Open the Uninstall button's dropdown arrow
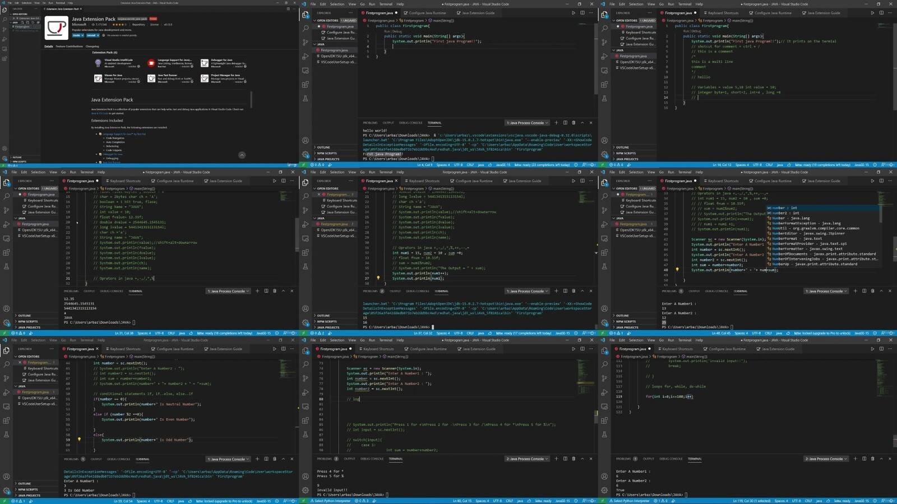 pyautogui.click(x=98, y=35)
